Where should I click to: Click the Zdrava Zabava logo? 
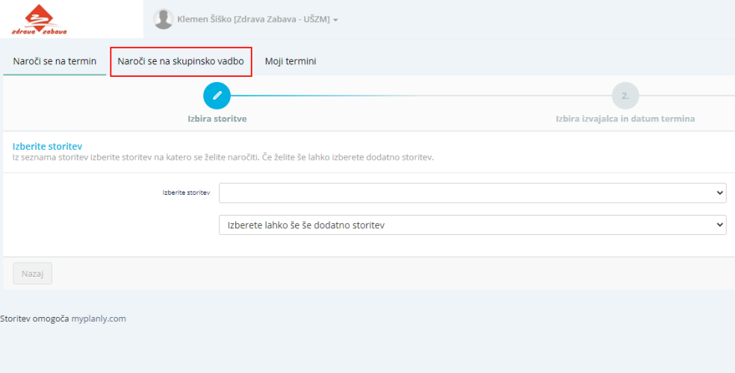40,20
